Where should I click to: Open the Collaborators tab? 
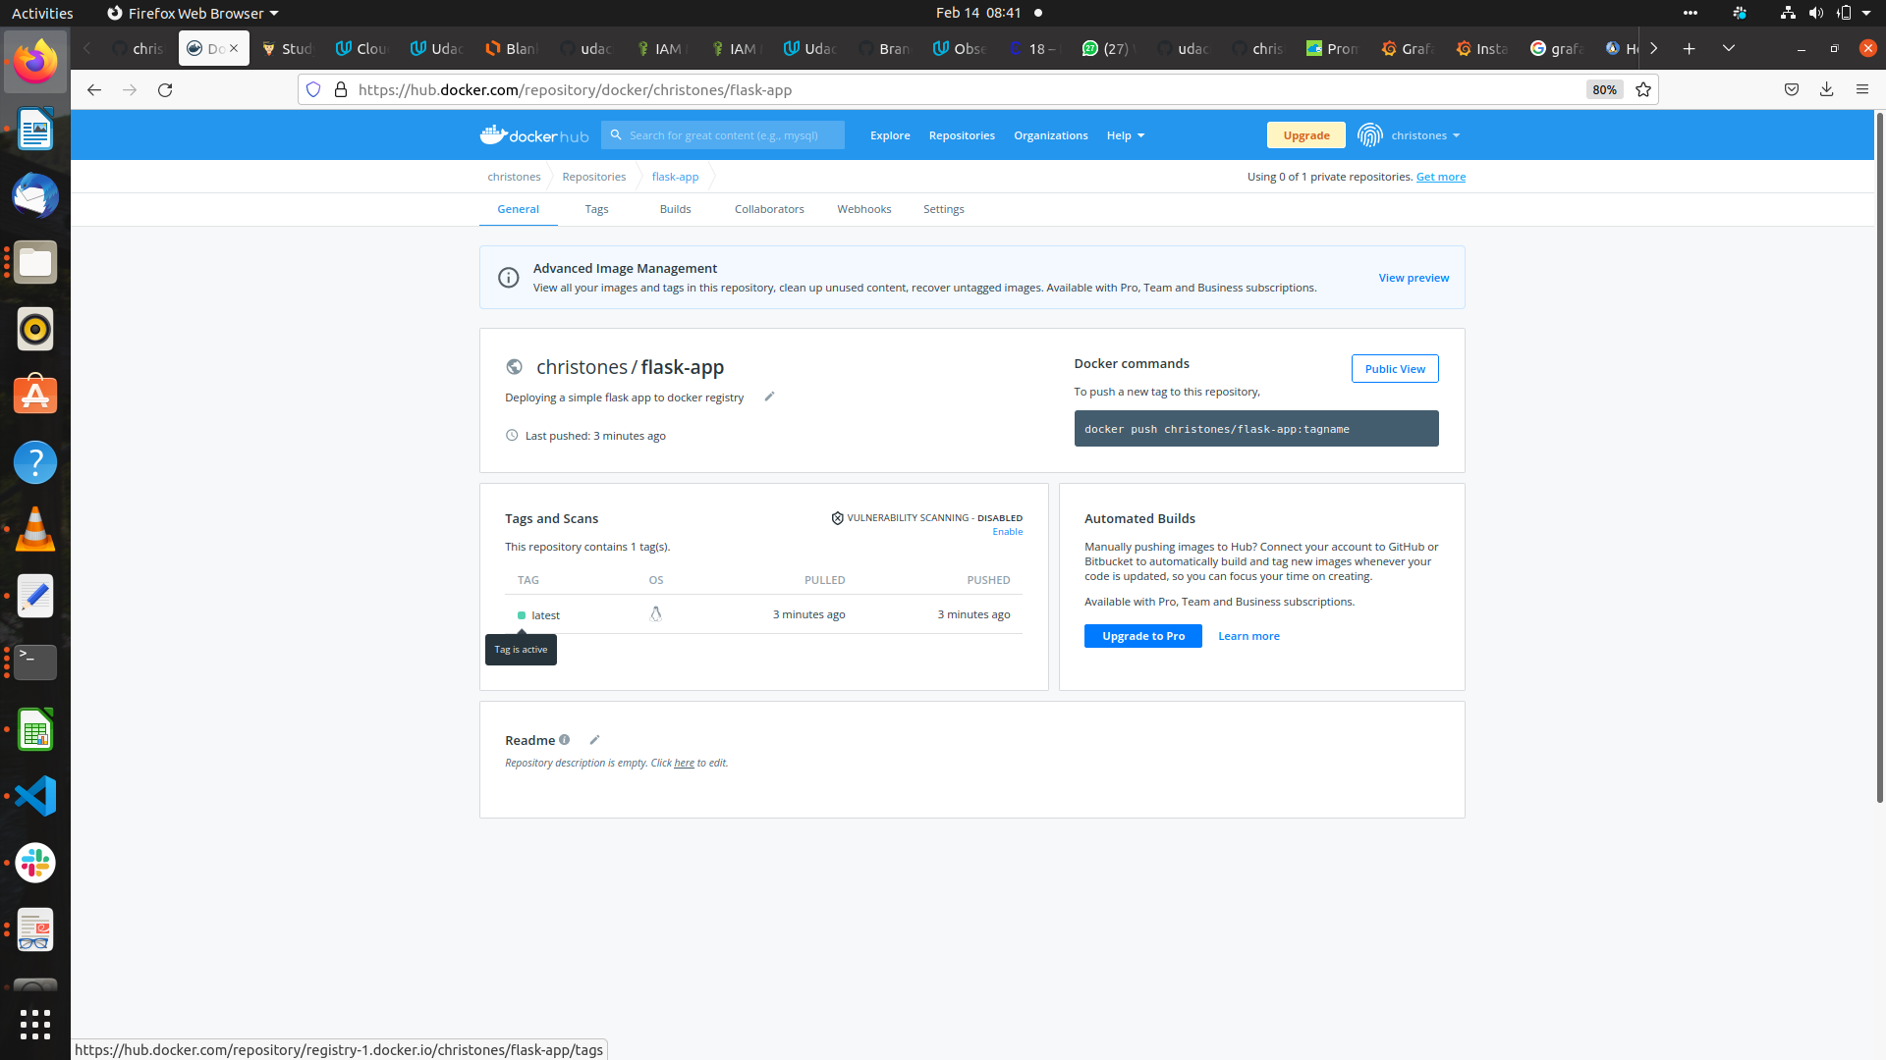click(x=769, y=209)
